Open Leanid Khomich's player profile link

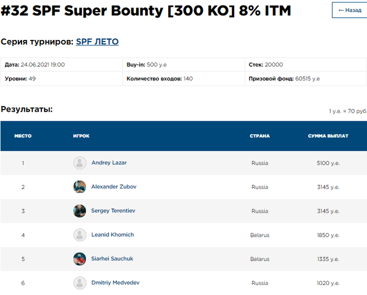coord(113,235)
